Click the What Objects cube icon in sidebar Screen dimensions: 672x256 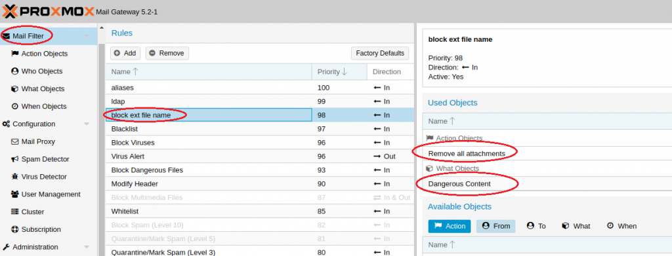[14, 89]
